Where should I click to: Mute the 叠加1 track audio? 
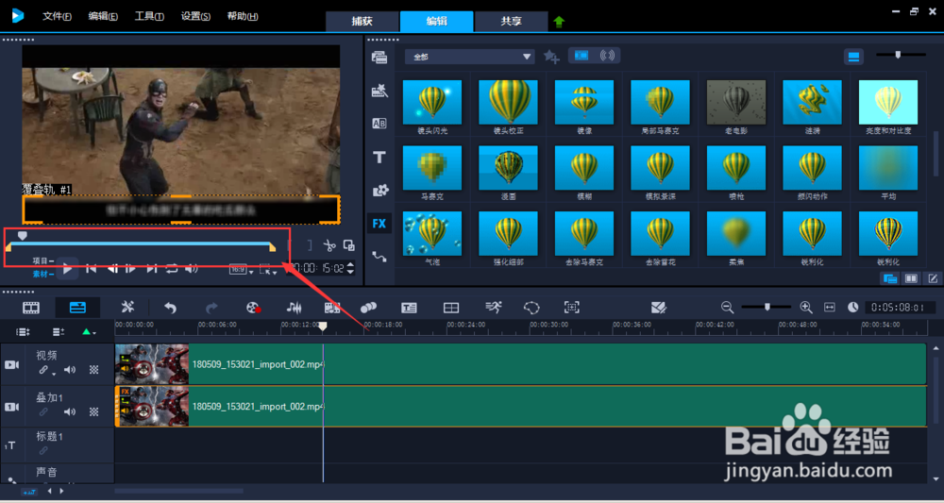[x=70, y=412]
